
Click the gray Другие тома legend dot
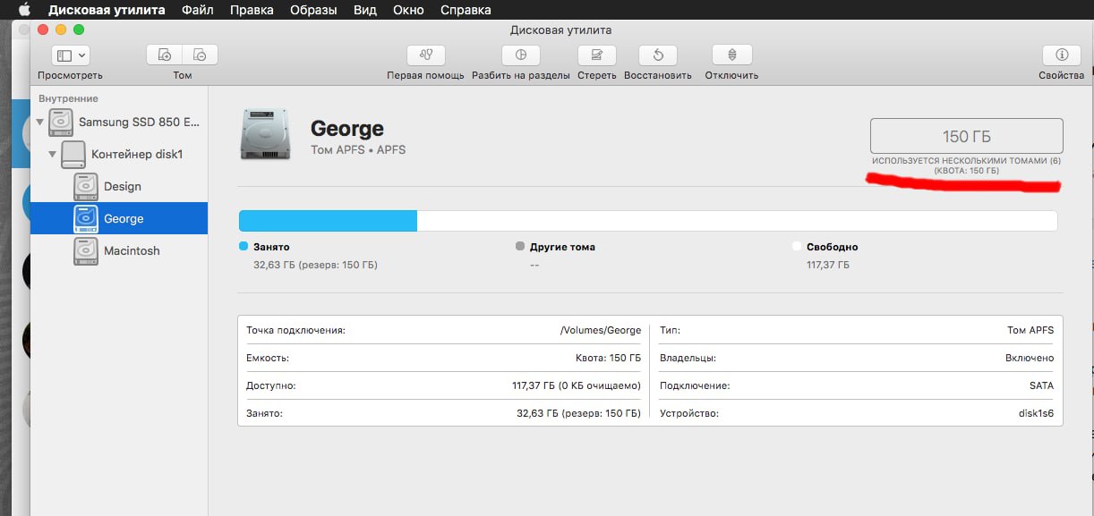[520, 246]
